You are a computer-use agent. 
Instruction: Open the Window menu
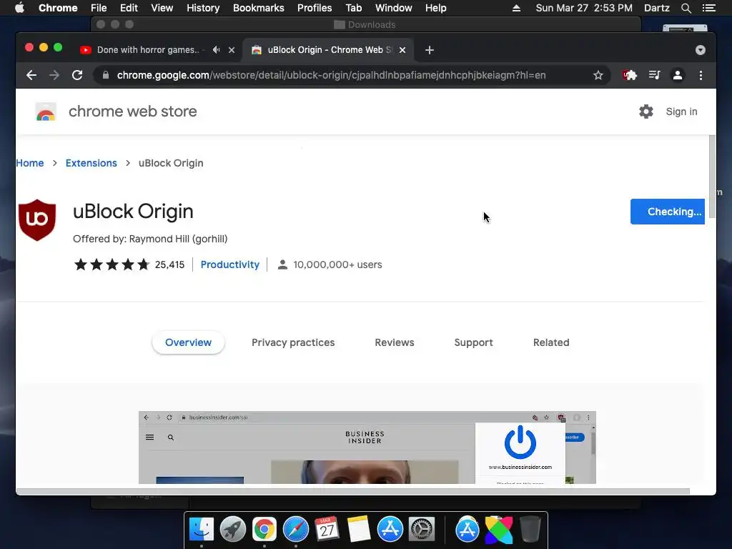coord(394,8)
